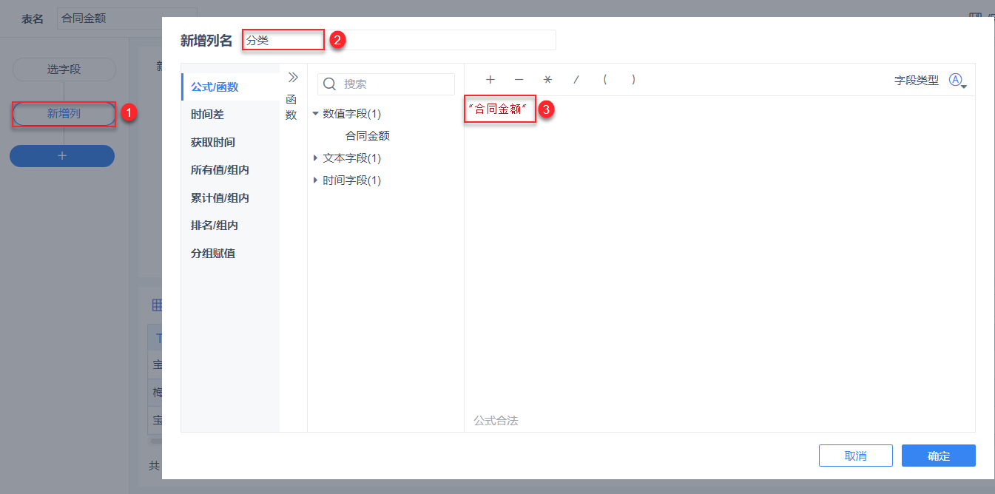Click the 确定 confirm button
Image resolution: width=995 pixels, height=494 pixels.
(939, 456)
